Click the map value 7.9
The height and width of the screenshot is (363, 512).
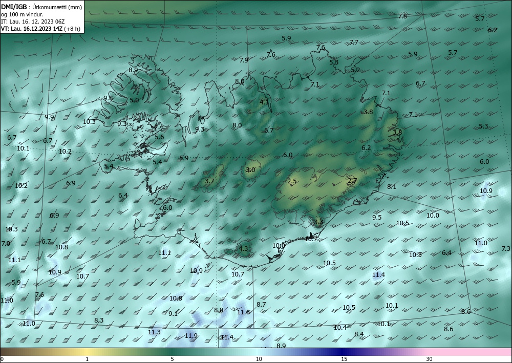(x=244, y=60)
